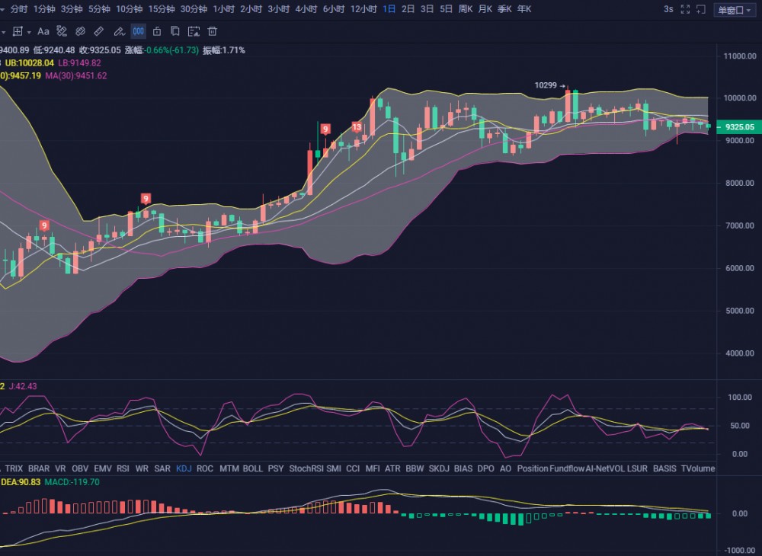
Task: Select the ruler measurement tool
Action: click(x=97, y=31)
